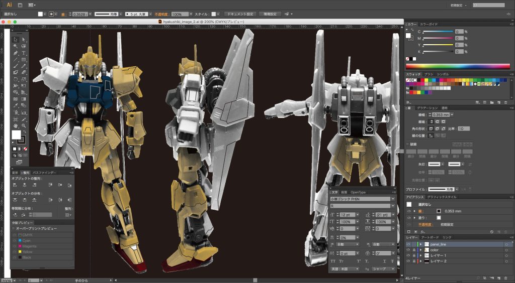Toggle visibility of the color layer
This screenshot has height=283, width=515.
point(408,250)
